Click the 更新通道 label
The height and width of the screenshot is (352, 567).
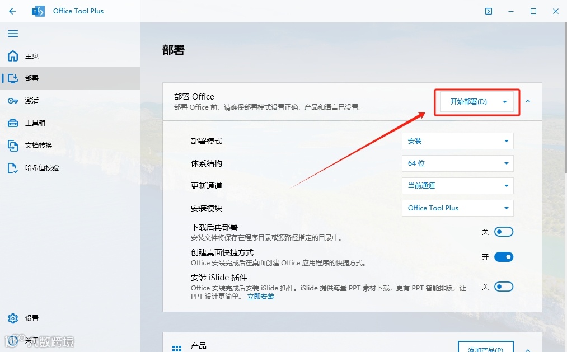(x=206, y=186)
